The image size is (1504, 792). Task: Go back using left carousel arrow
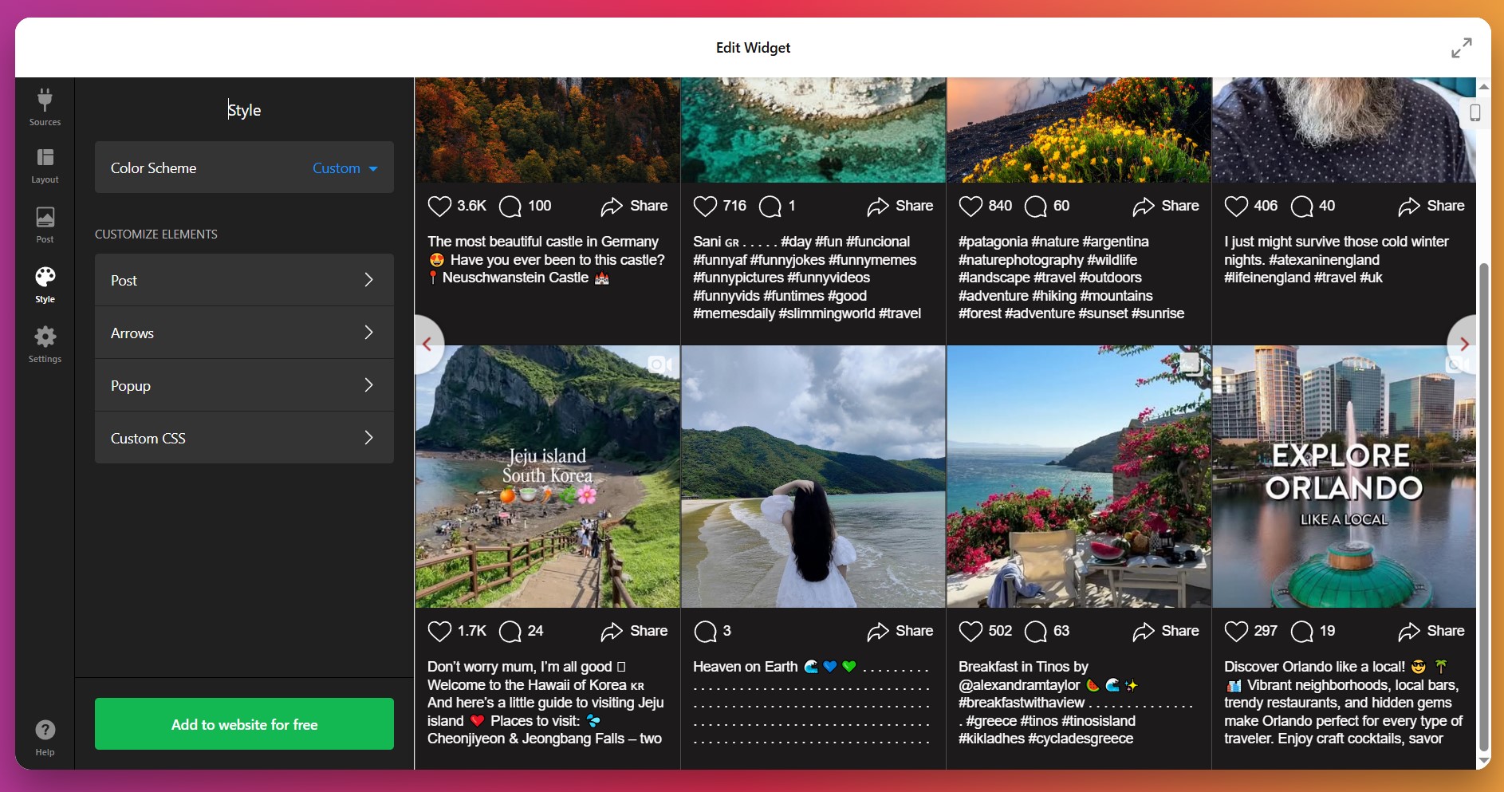[x=428, y=344]
